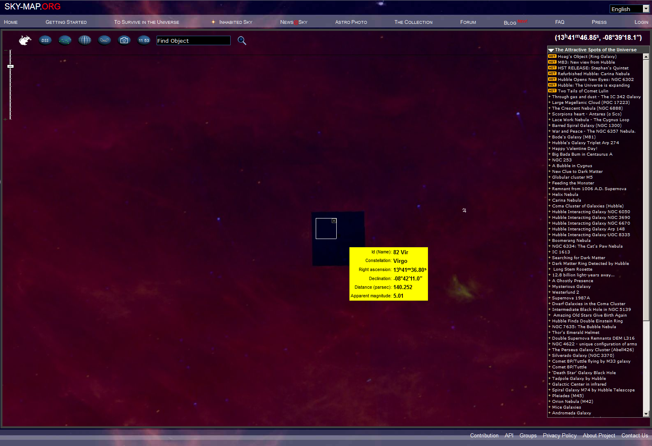
Task: Open Two Tails of Comet Lulin
Action: click(583, 91)
